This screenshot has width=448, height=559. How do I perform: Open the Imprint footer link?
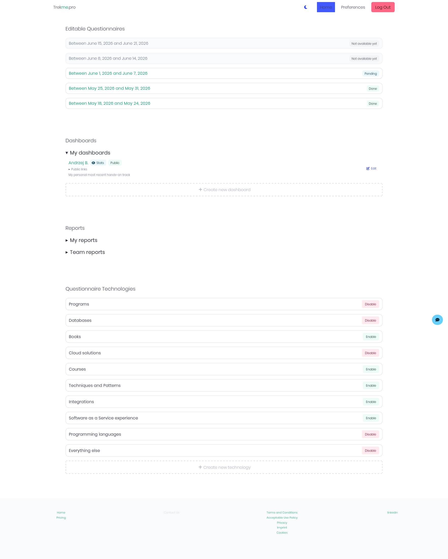pos(282,528)
